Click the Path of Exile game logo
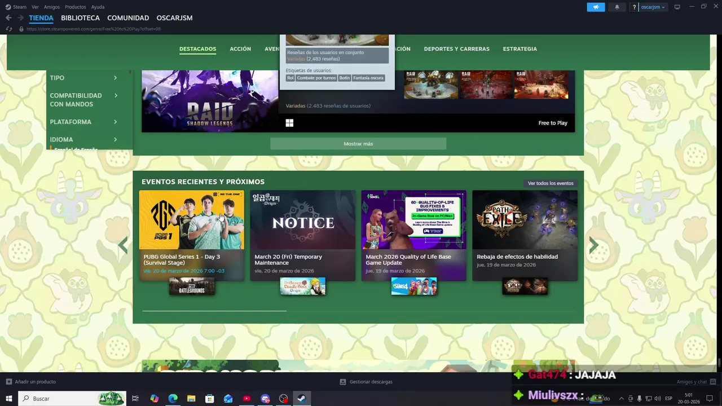Image resolution: width=722 pixels, height=406 pixels. point(525,286)
